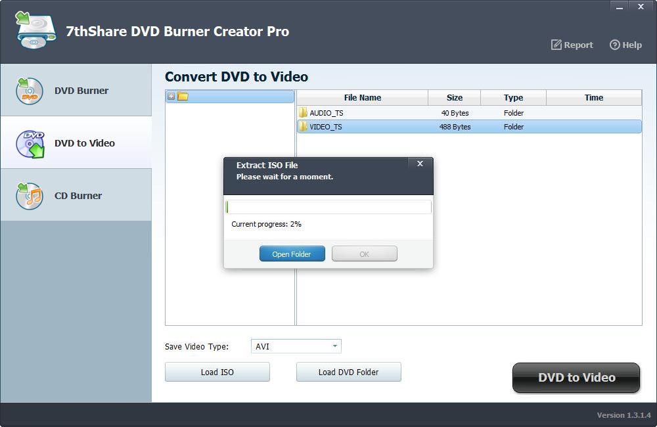
Task: Open the Report link
Action: (x=572, y=45)
